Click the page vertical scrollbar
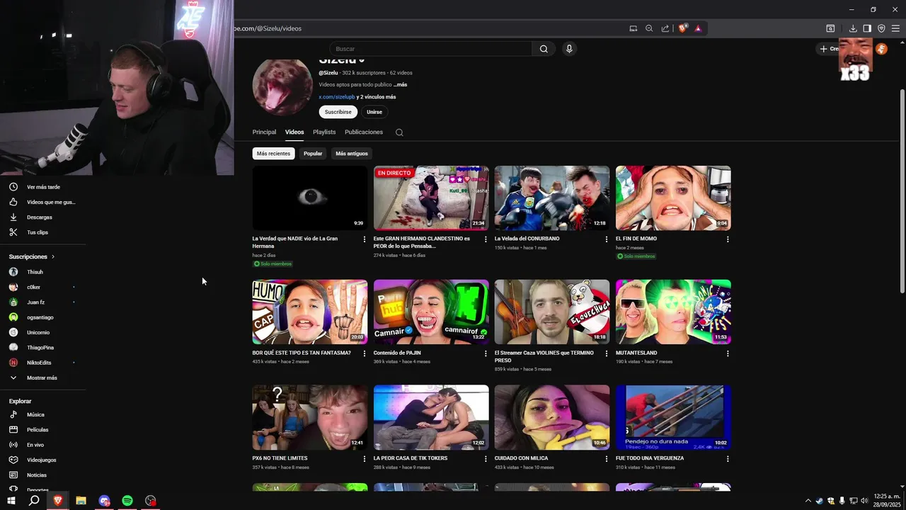 [x=902, y=191]
